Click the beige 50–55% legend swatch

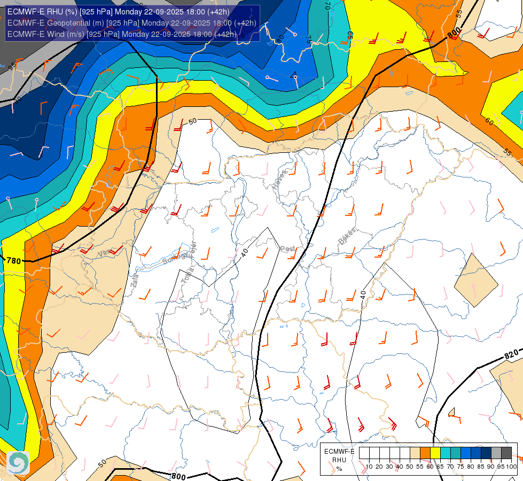point(415,453)
